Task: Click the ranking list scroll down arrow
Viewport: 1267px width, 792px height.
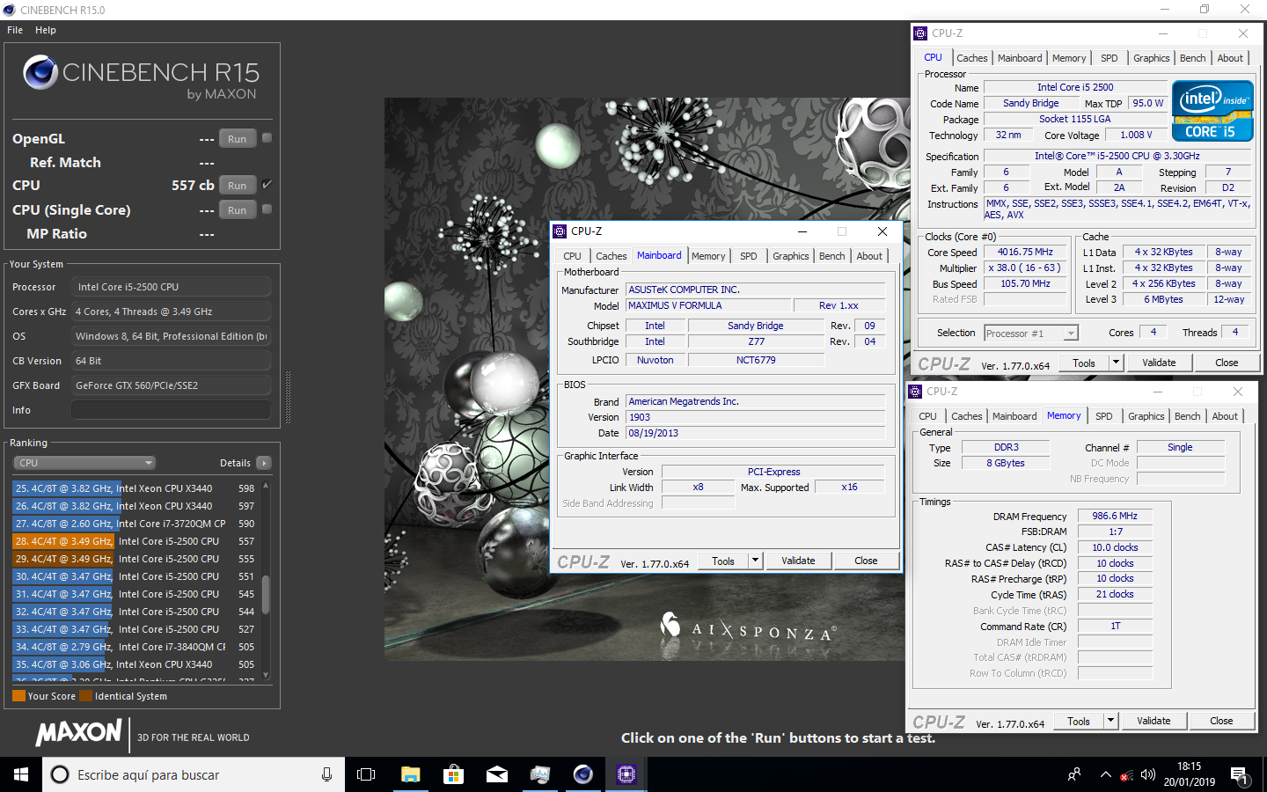Action: (x=266, y=675)
